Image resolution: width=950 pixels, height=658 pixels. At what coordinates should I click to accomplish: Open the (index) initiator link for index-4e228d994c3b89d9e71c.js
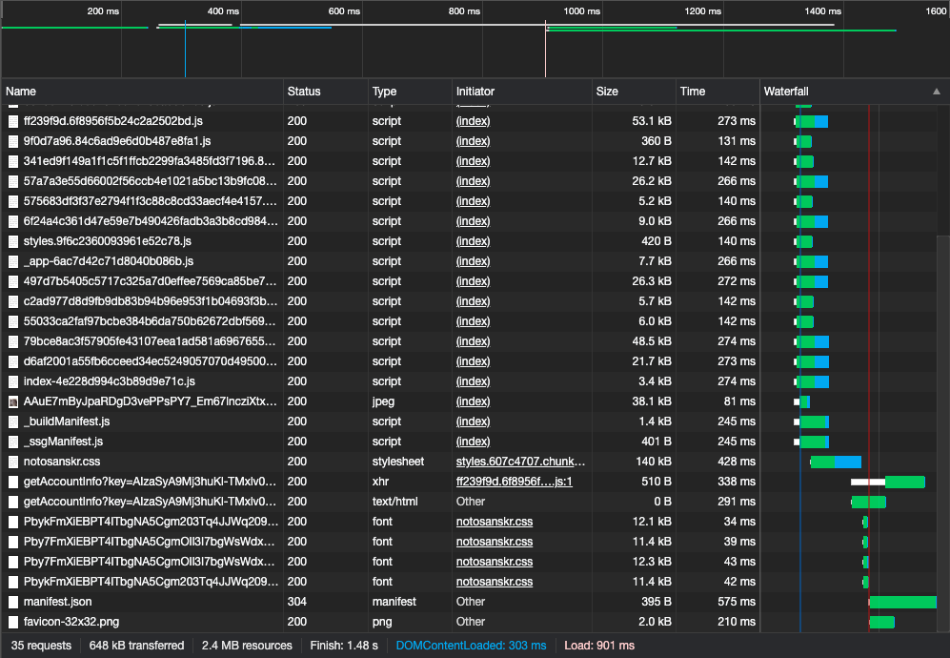pos(473,381)
